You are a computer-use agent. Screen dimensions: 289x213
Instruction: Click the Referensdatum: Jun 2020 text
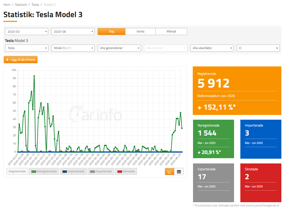point(216,96)
